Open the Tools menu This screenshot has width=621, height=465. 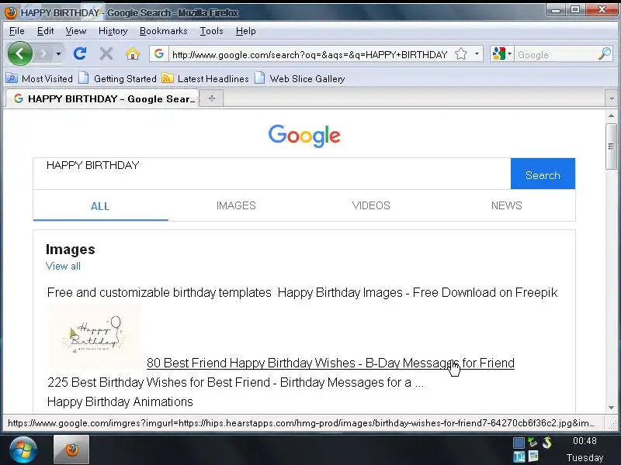(211, 31)
